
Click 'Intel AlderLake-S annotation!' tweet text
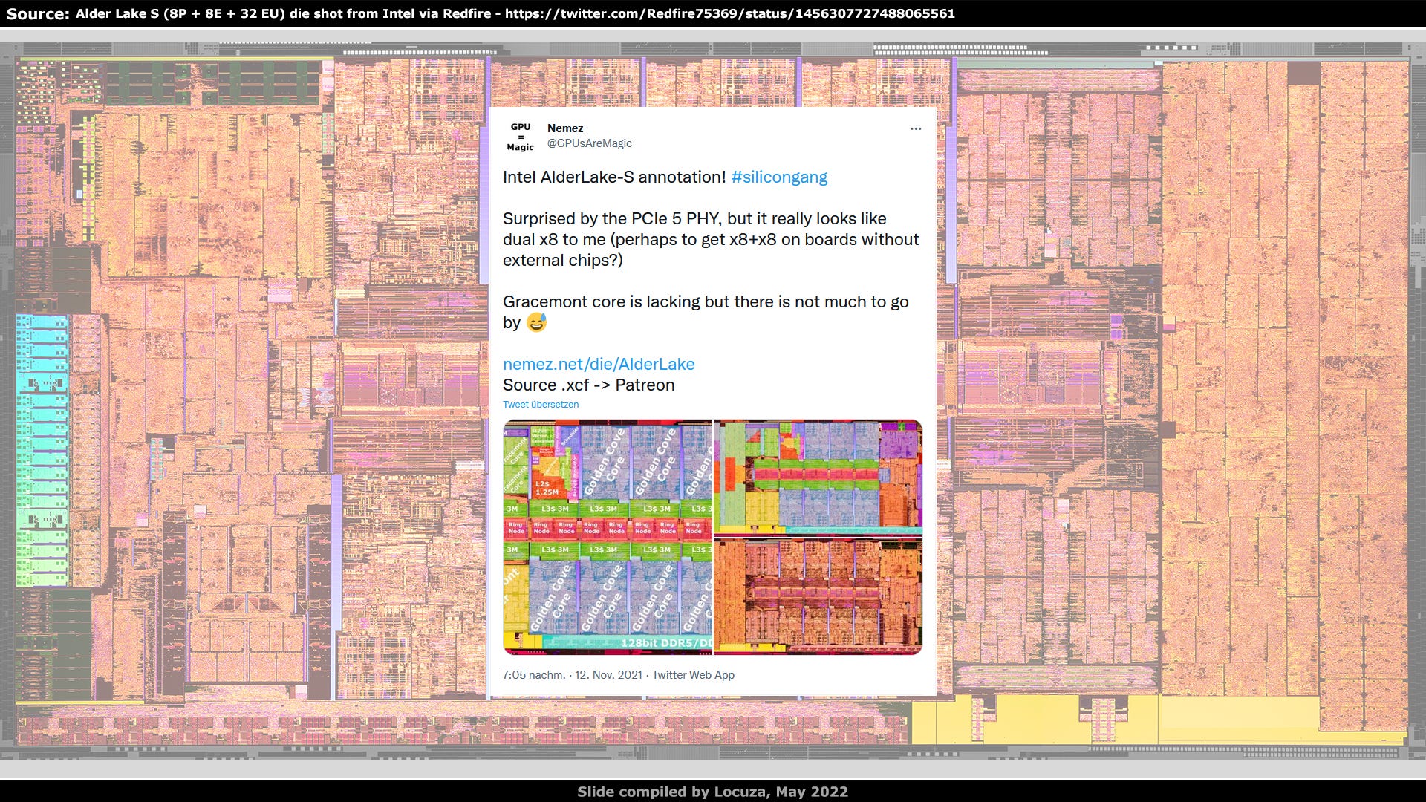pos(614,177)
